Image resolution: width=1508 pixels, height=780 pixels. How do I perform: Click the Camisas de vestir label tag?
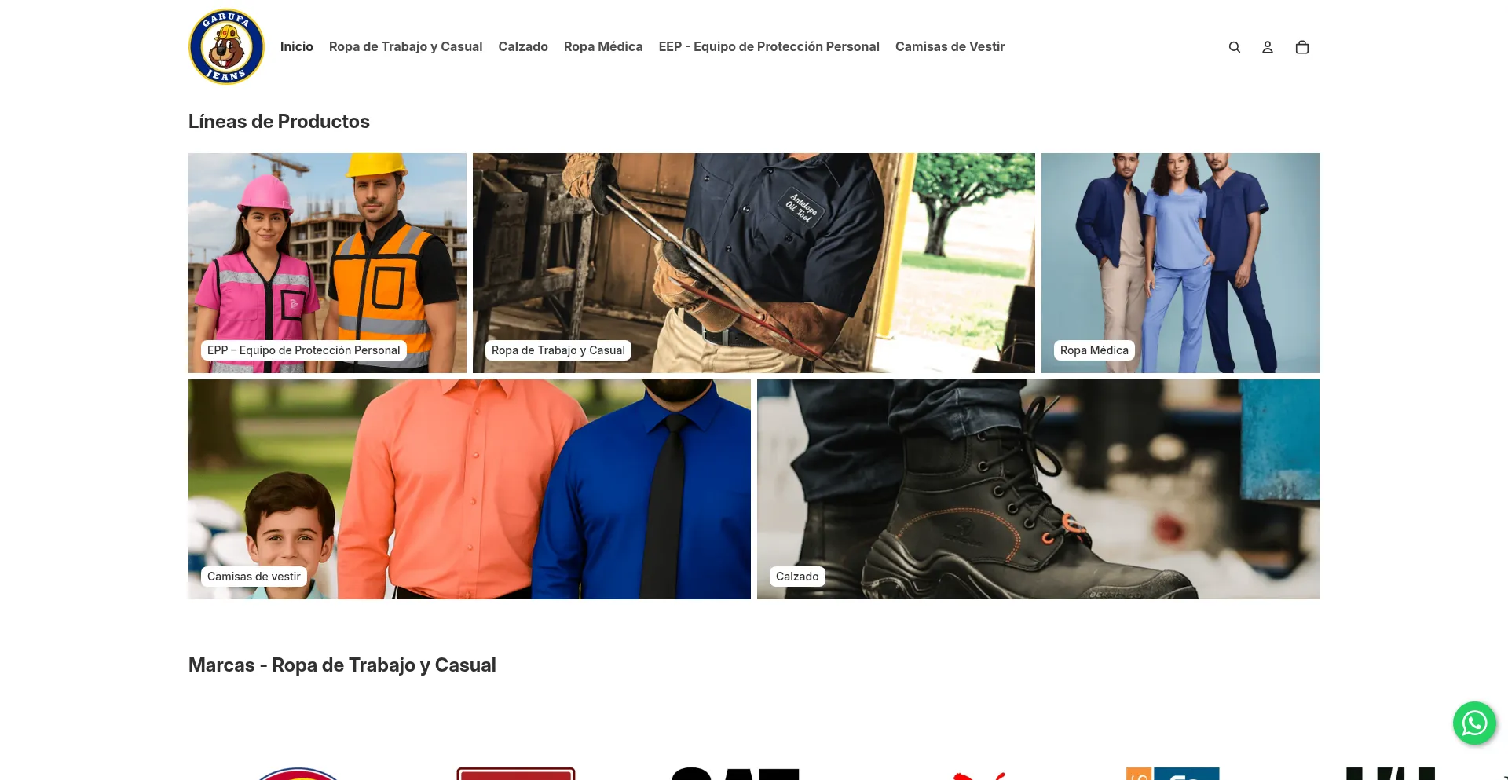[254, 577]
